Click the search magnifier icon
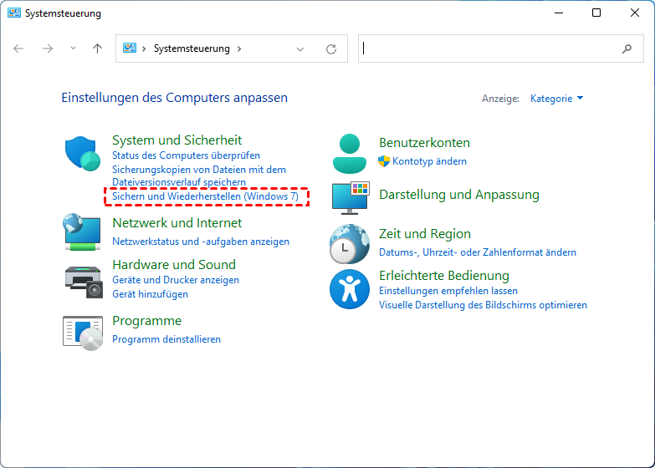The image size is (655, 468). point(627,48)
